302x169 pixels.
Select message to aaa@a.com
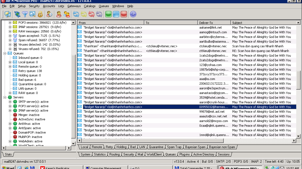pyautogui.click(x=187, y=79)
